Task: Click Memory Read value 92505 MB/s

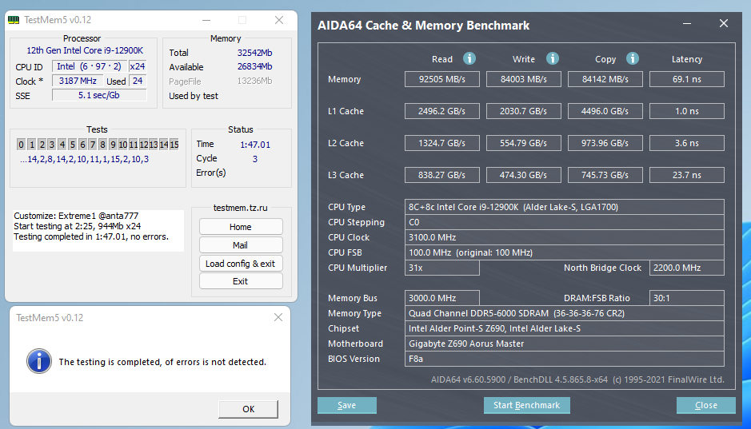Action: [x=442, y=79]
